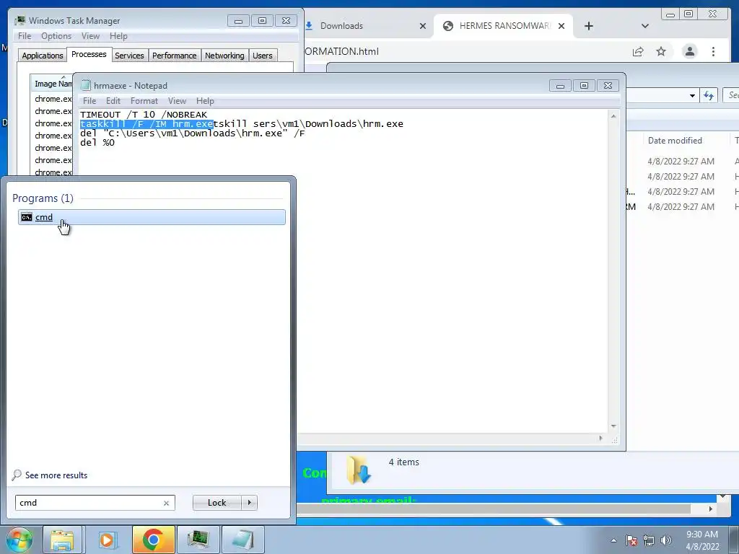Click the Downloads folder icon in Explorer details pane
This screenshot has height=554, width=739.
359,470
